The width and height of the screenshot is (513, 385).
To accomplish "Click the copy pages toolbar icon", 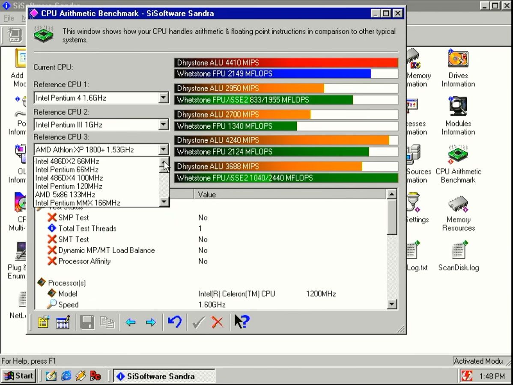I will click(107, 323).
